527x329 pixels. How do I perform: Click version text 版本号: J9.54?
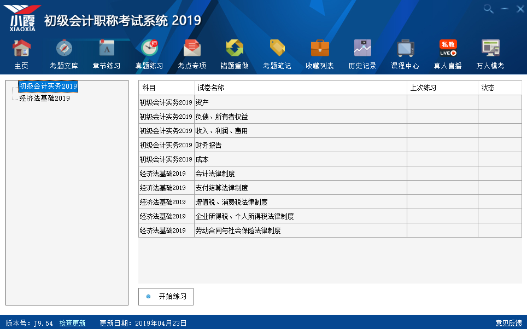[x=29, y=324]
